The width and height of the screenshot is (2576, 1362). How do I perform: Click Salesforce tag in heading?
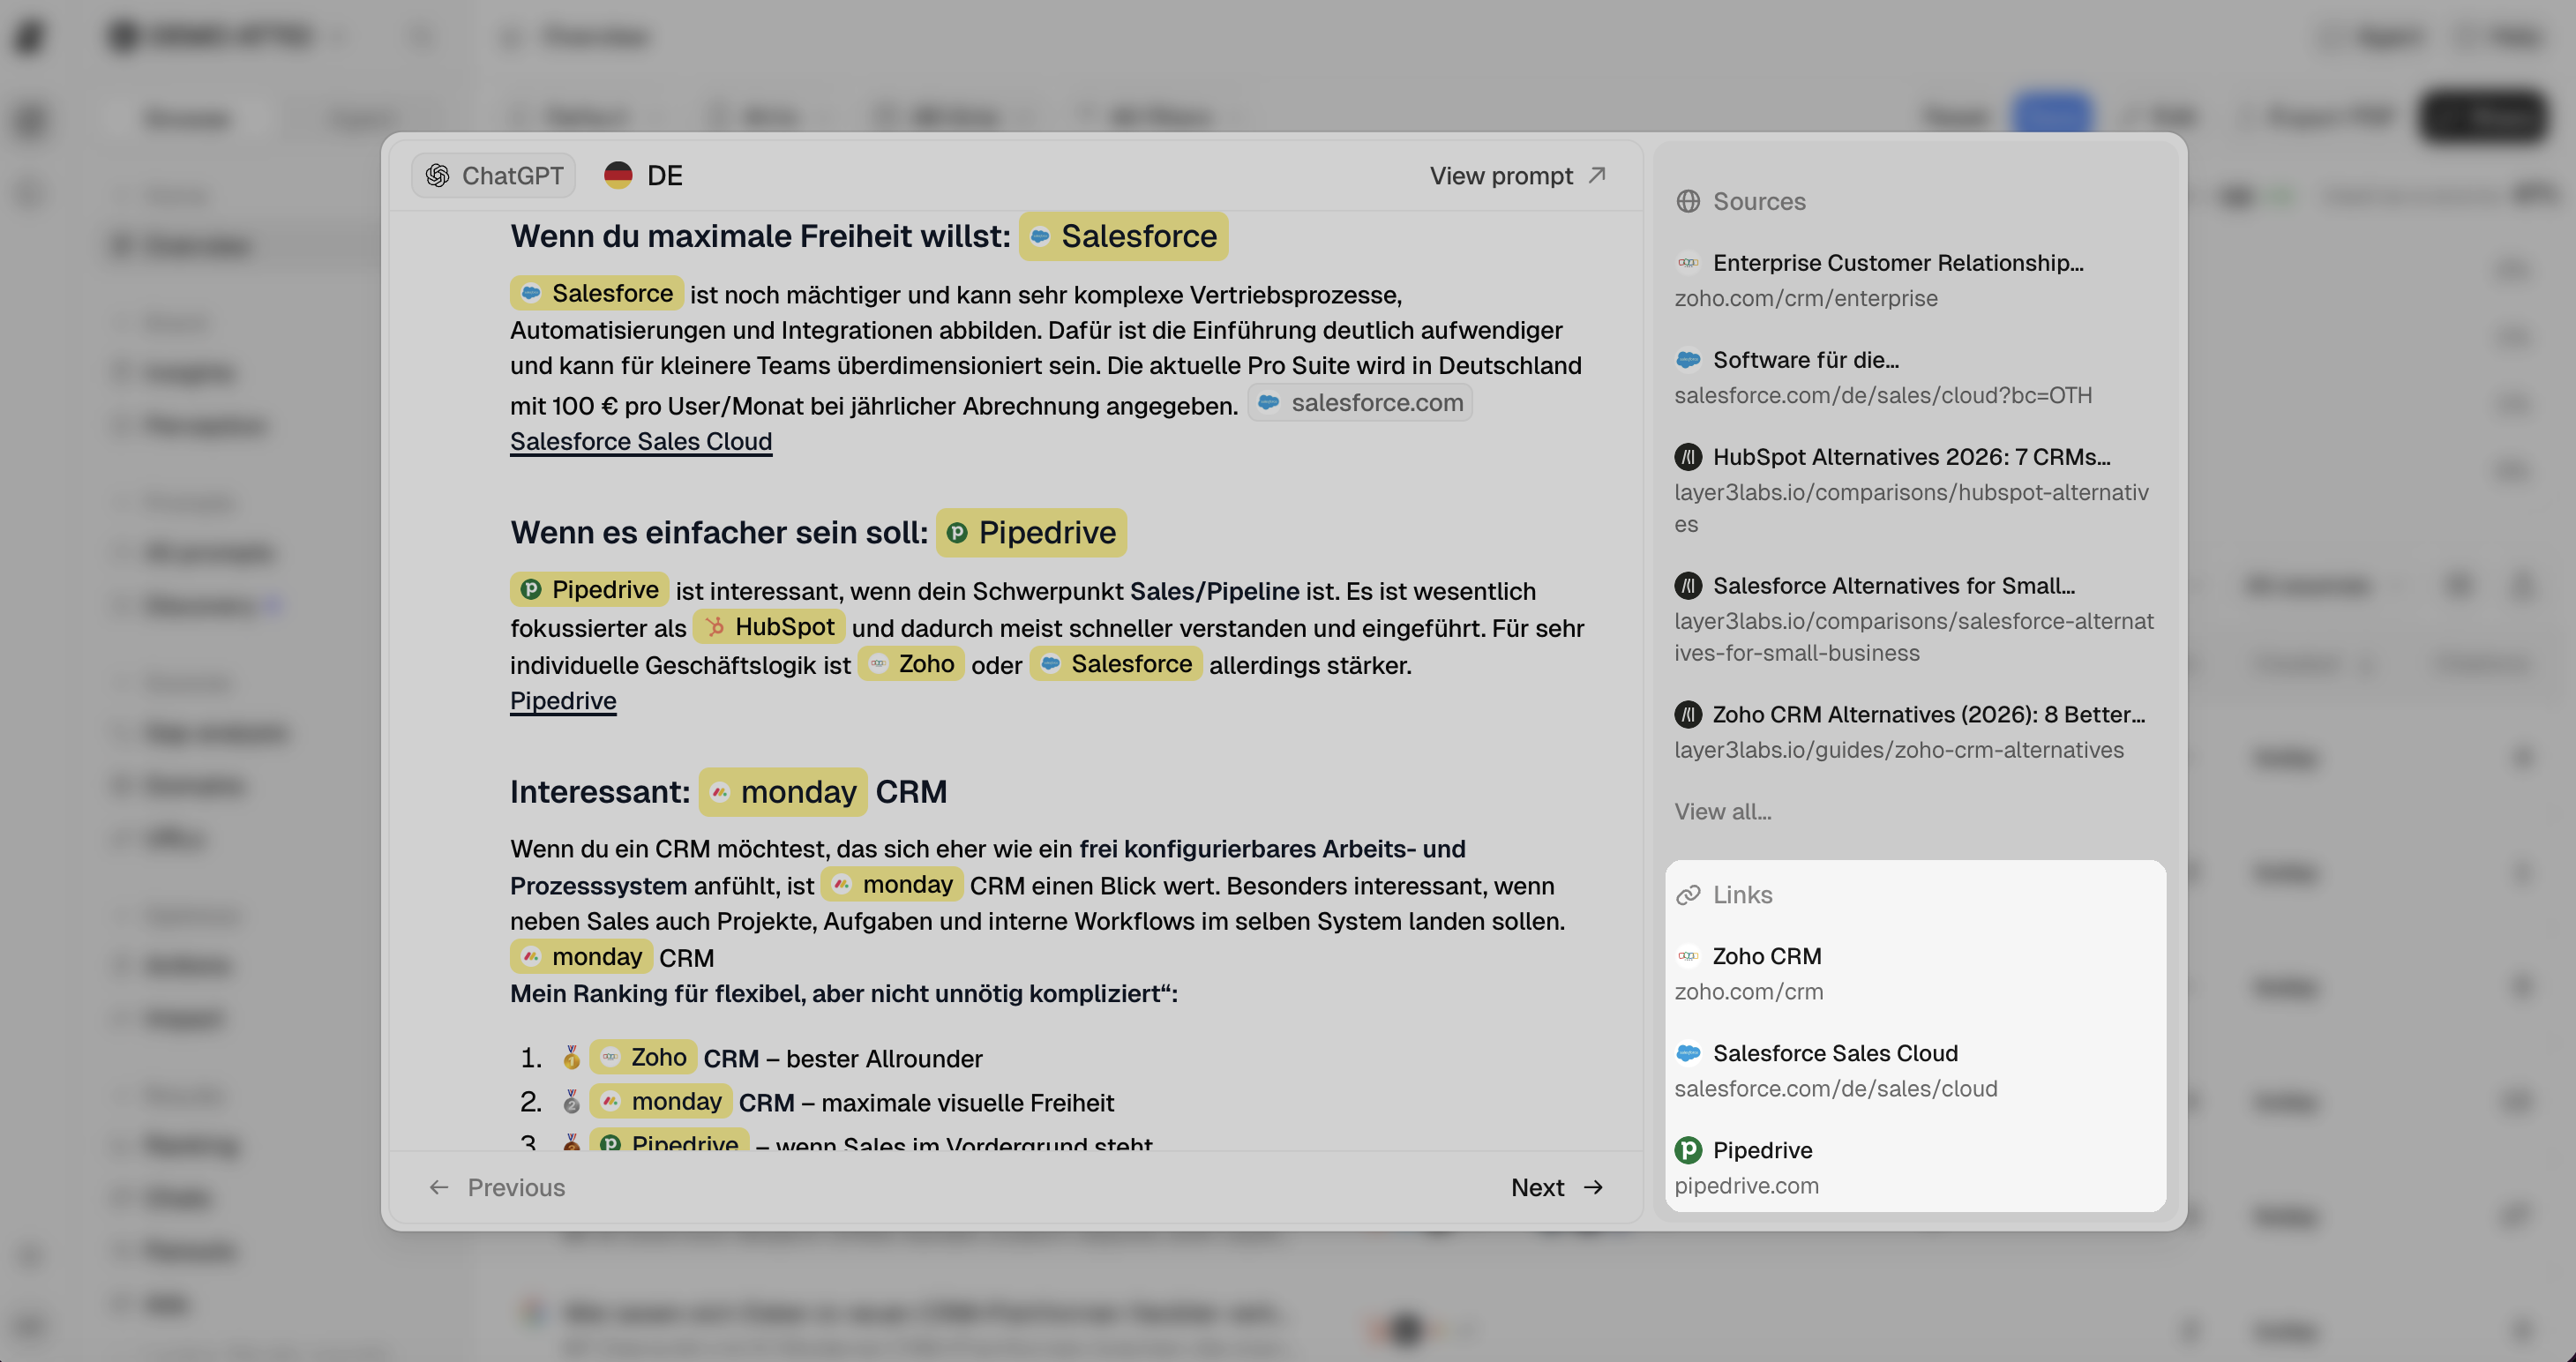click(x=1123, y=236)
